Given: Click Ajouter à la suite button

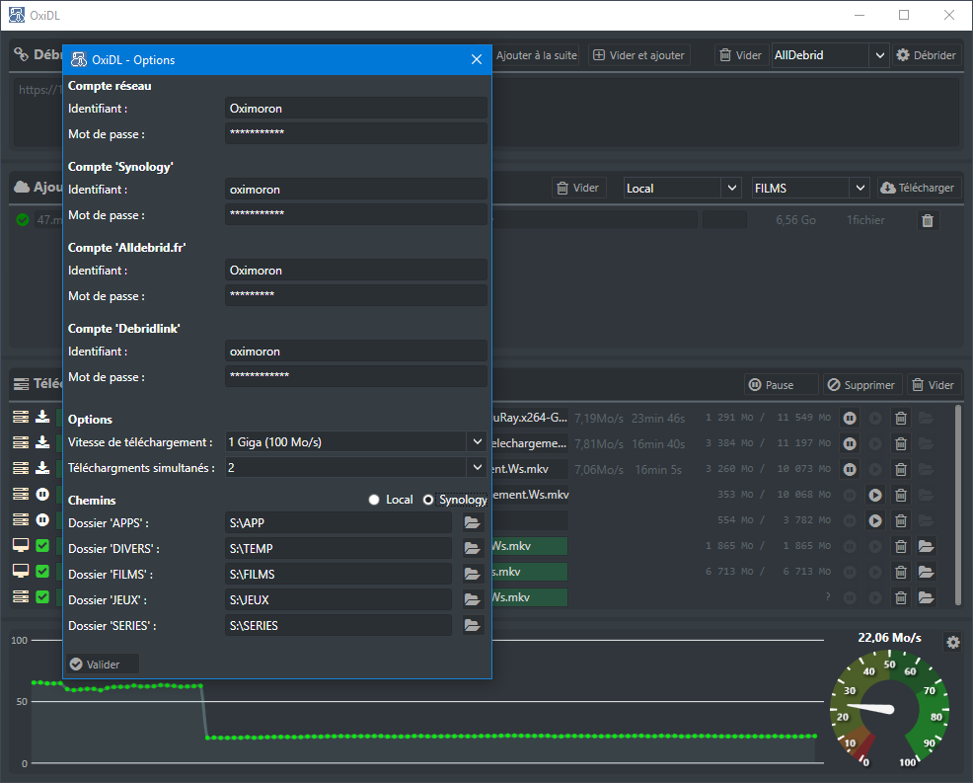Looking at the screenshot, I should pos(536,55).
